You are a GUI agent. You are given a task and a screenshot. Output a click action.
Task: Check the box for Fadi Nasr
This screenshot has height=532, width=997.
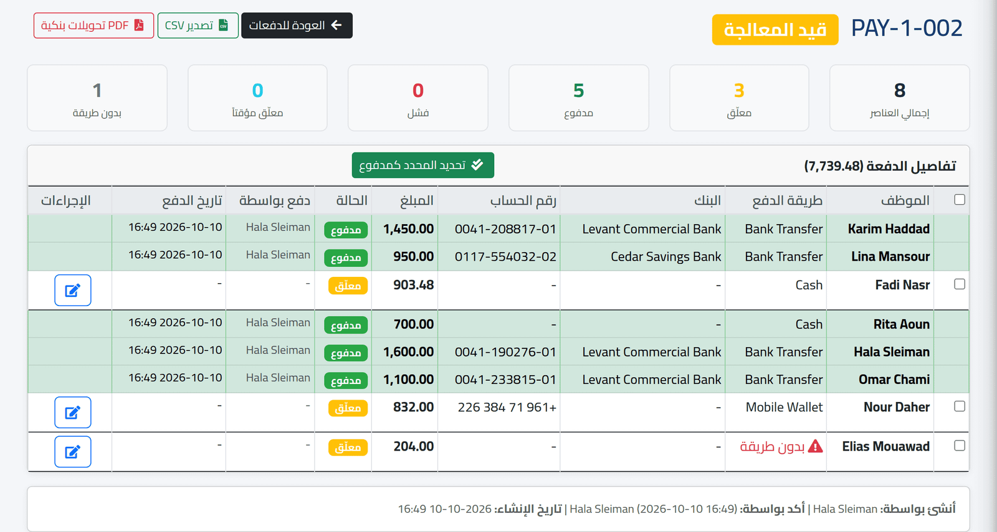[960, 284]
